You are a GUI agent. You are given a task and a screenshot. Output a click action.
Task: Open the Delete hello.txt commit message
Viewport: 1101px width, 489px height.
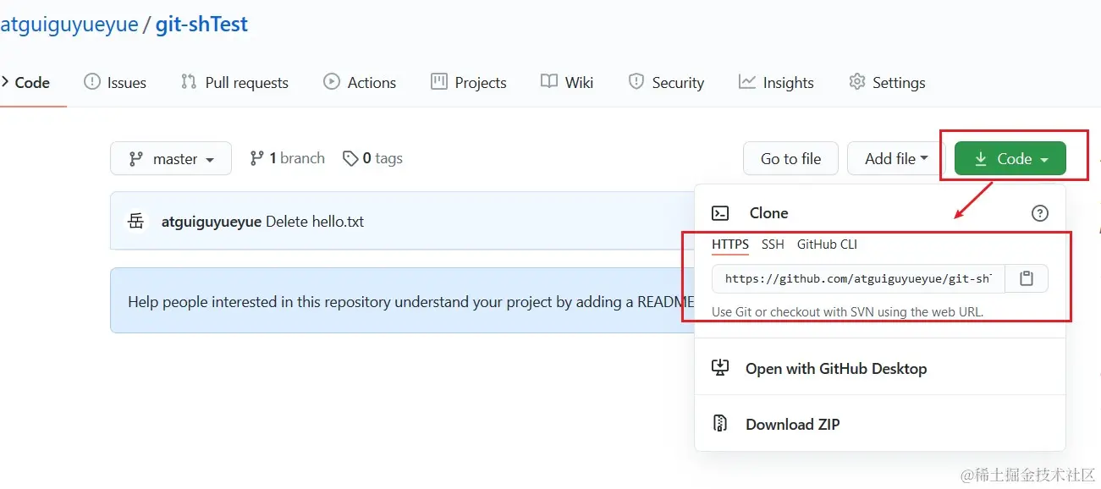point(315,222)
